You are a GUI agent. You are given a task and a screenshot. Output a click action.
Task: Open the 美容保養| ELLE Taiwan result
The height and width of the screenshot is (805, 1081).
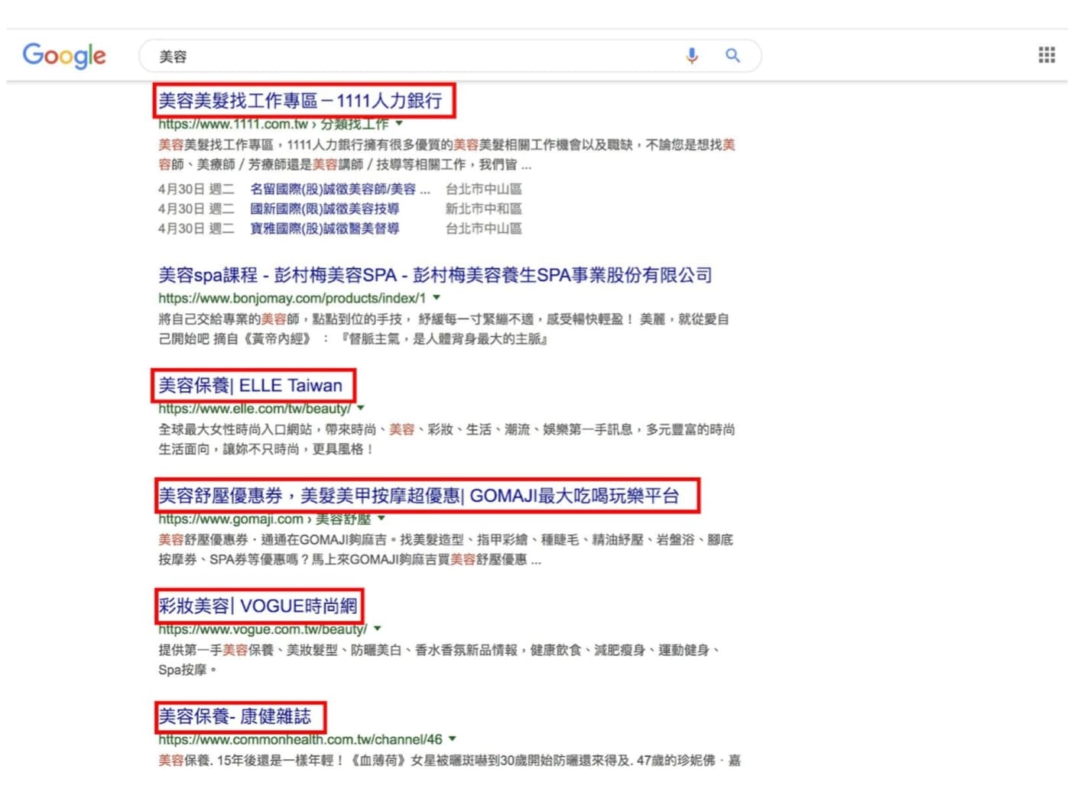coord(251,385)
